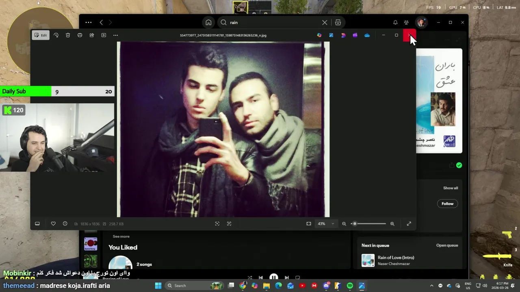Print the photo via the printer icon
Screen dimensions: 520x292
tap(80, 35)
